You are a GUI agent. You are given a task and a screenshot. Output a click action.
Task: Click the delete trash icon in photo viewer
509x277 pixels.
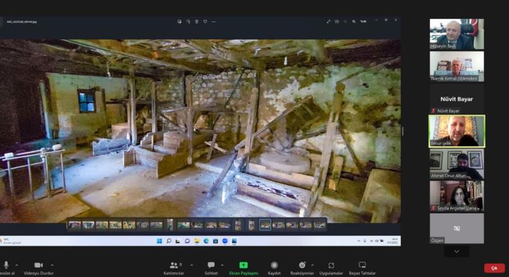coord(196,21)
